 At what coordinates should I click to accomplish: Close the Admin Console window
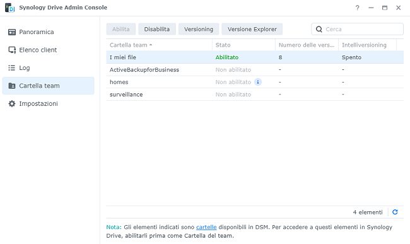[398, 8]
